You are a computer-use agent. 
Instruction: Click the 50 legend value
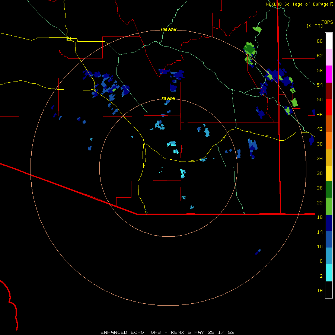tap(320, 100)
